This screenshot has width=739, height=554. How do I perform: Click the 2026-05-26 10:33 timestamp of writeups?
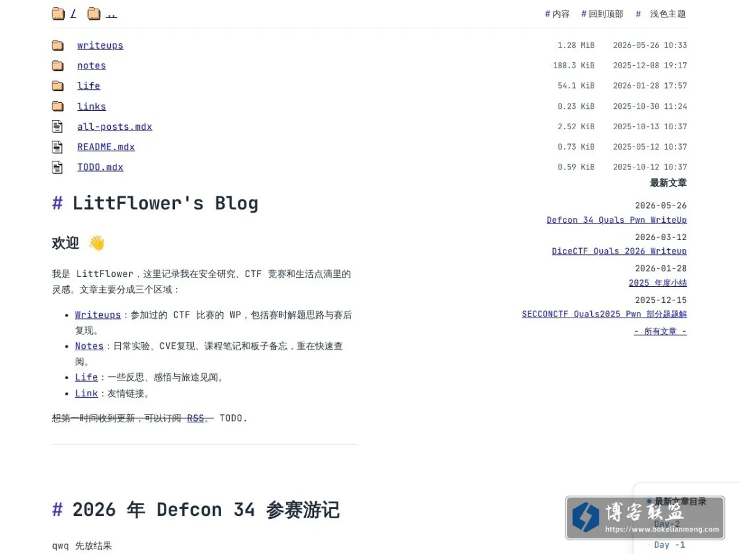click(650, 46)
